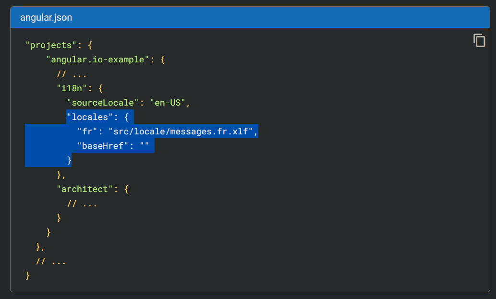Click the "fr" locale key
Screen dimensions: 496x299
tap(87, 132)
